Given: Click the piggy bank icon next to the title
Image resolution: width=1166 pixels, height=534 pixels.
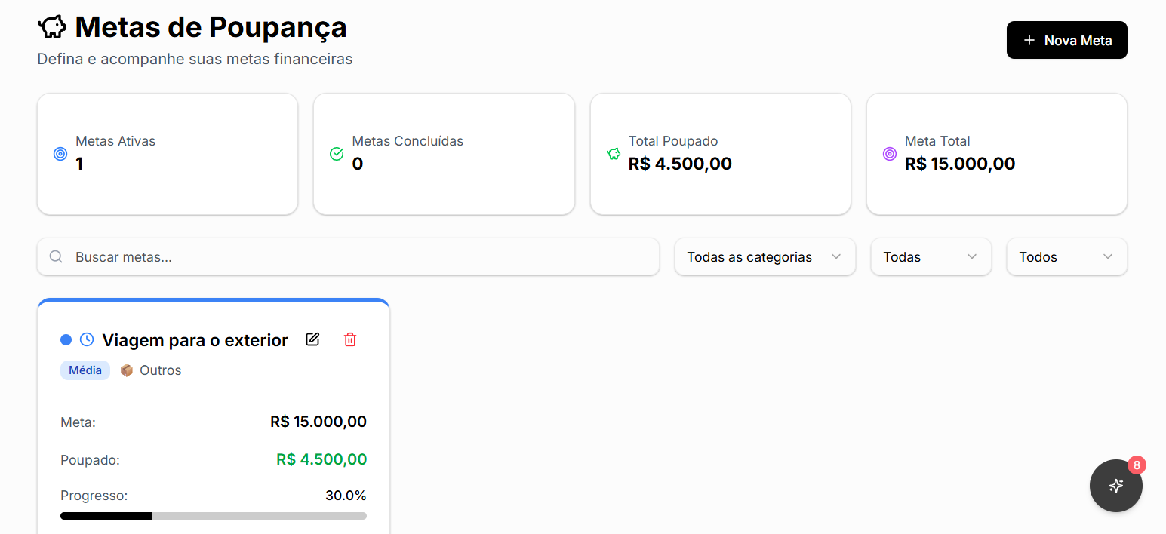Looking at the screenshot, I should tap(51, 26).
